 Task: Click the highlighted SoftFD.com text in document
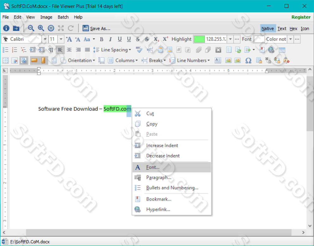117,109
